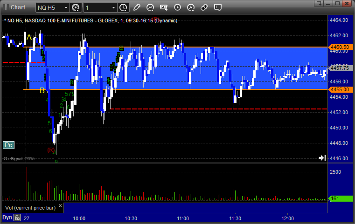Viewport: 355px width, 224px height.
Task: Click the 4448.00 price scale label
Action: point(339,143)
